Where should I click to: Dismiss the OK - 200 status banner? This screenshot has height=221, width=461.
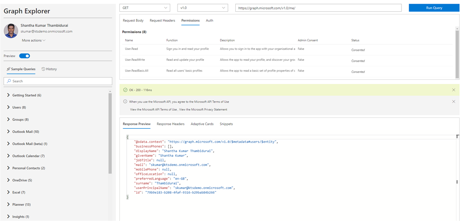pos(454,90)
